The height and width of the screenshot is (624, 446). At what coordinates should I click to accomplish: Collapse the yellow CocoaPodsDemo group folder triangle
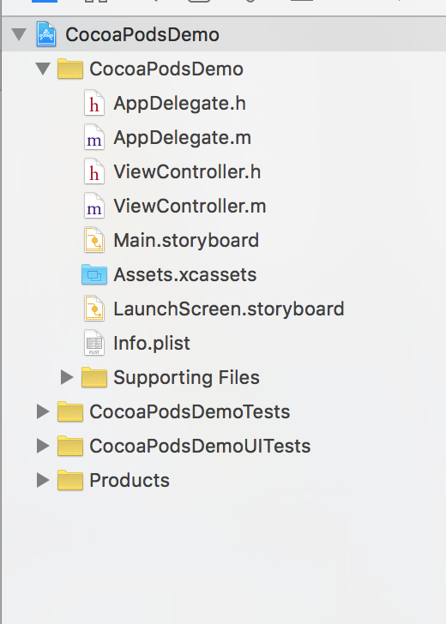click(x=43, y=69)
